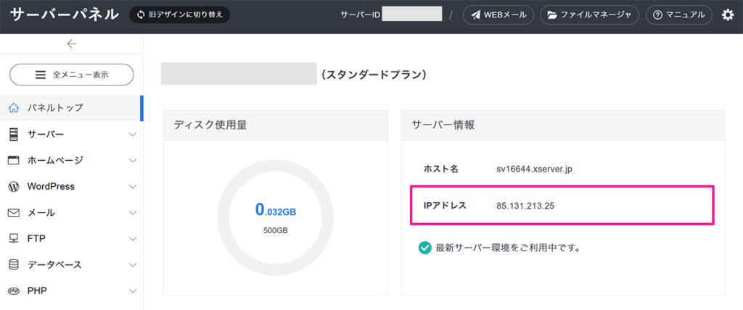This screenshot has height=310, width=743.
Task: Click the database cylinder icon
Action: click(13, 264)
